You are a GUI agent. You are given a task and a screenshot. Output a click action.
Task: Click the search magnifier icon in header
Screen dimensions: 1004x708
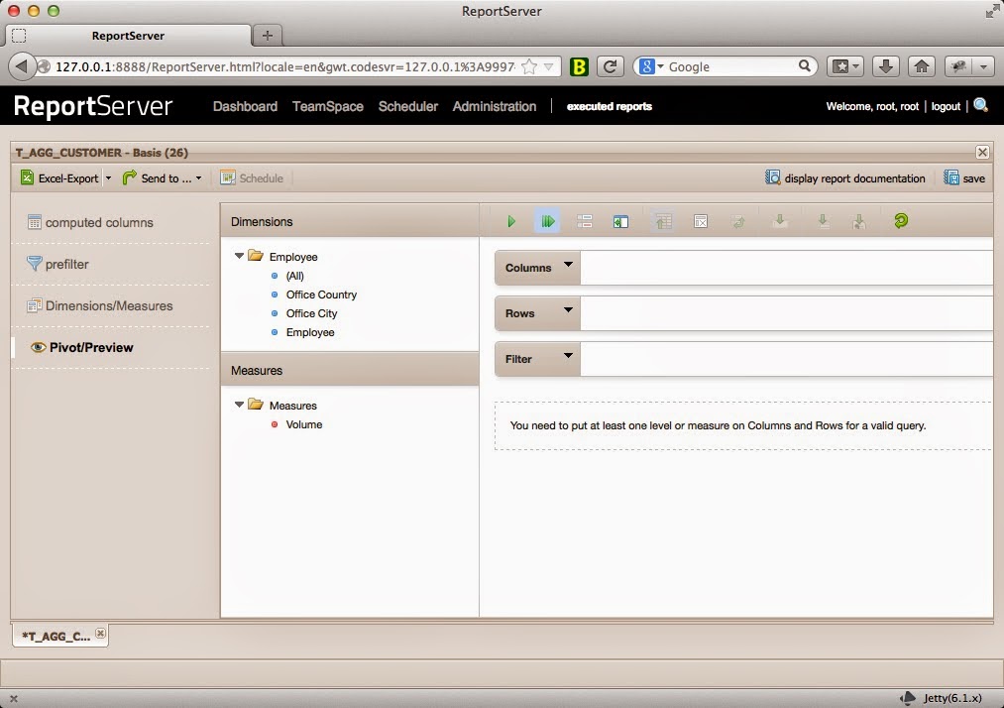tap(980, 105)
